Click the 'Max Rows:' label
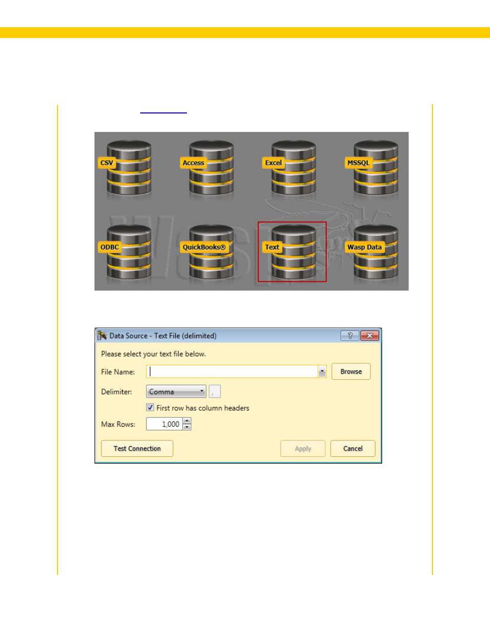 coord(118,424)
